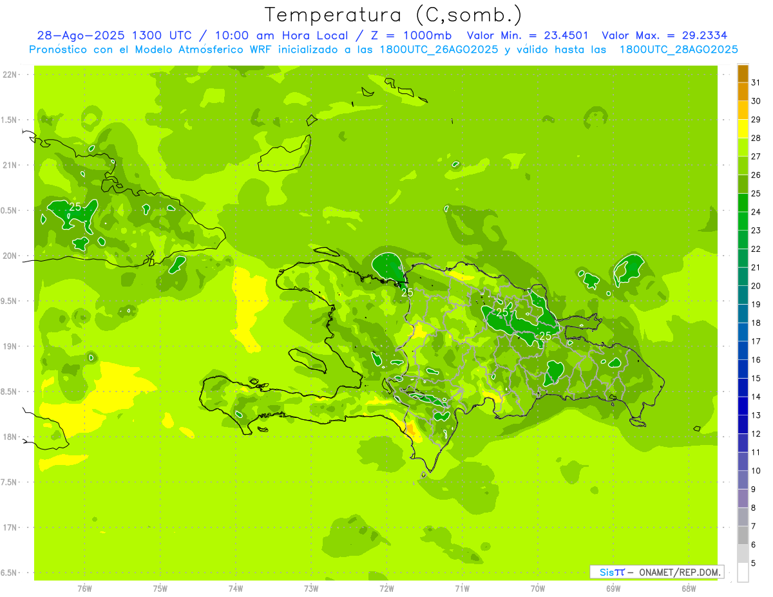Click the '1.5N' latitude axis label
The image size is (773, 597).
coord(10,120)
